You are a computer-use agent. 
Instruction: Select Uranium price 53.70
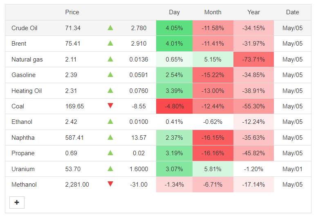73,169
